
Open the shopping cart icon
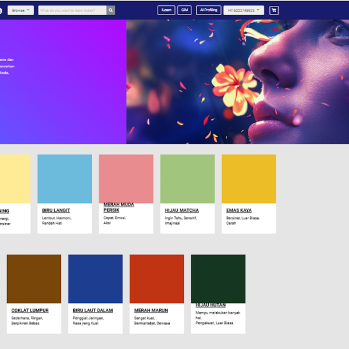click(x=274, y=10)
